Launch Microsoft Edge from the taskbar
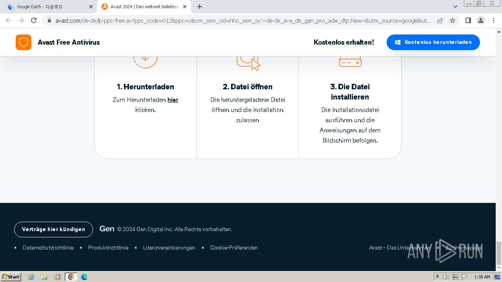The height and width of the screenshot is (282, 502). (x=84, y=277)
